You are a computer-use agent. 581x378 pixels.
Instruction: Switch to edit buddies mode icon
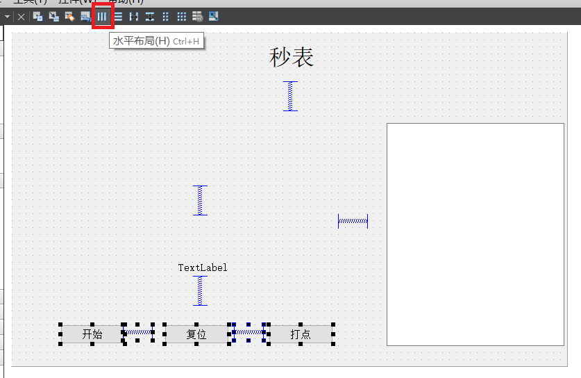pyautogui.click(x=69, y=17)
